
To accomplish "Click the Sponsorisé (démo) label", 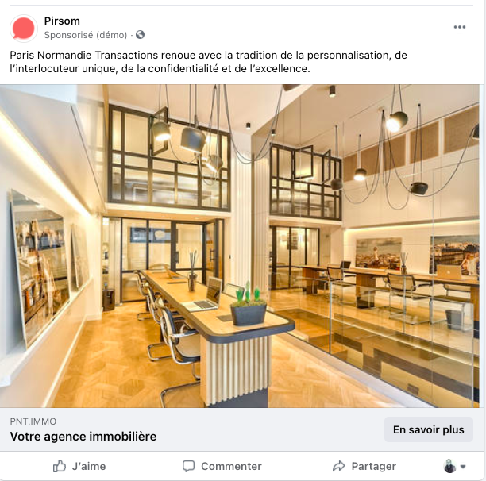I will pyautogui.click(x=86, y=35).
